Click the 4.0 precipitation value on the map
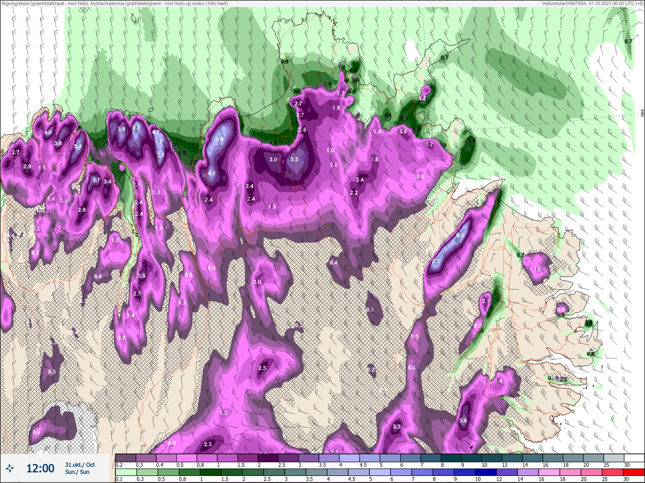The image size is (645, 483). coord(48,133)
